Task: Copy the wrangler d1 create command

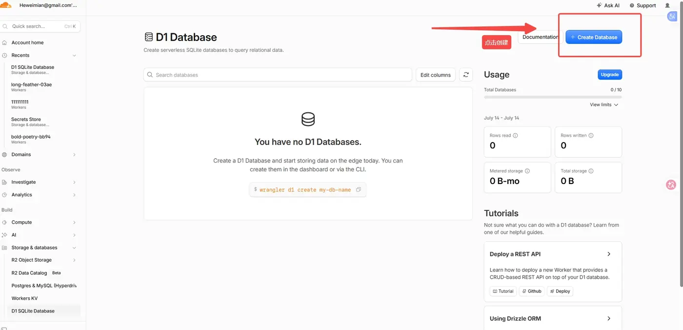Action: [x=359, y=189]
